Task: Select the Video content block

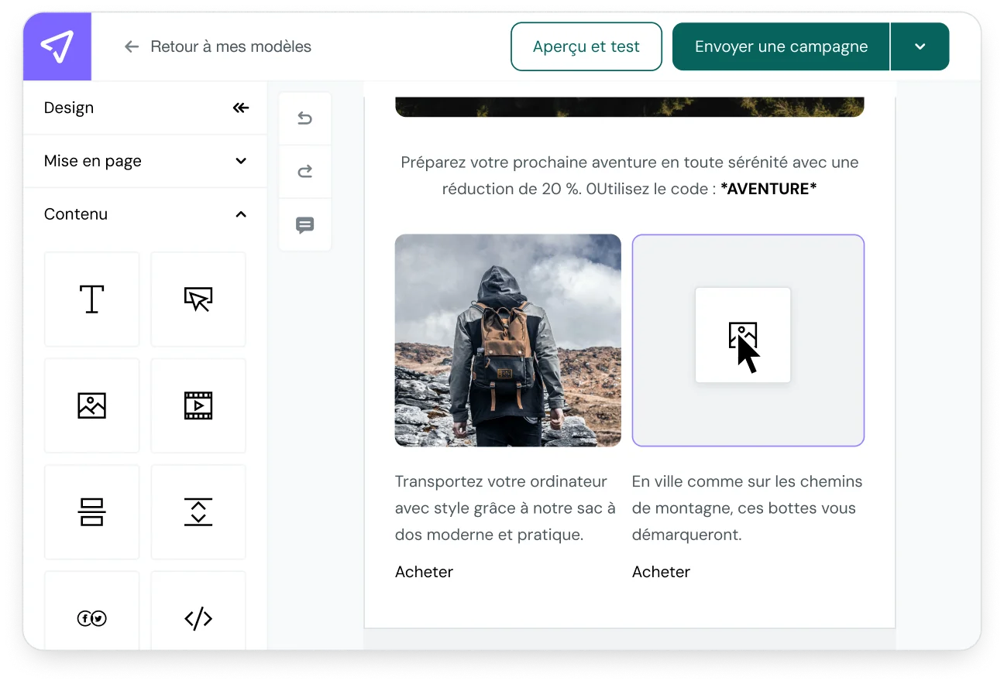Action: point(198,405)
